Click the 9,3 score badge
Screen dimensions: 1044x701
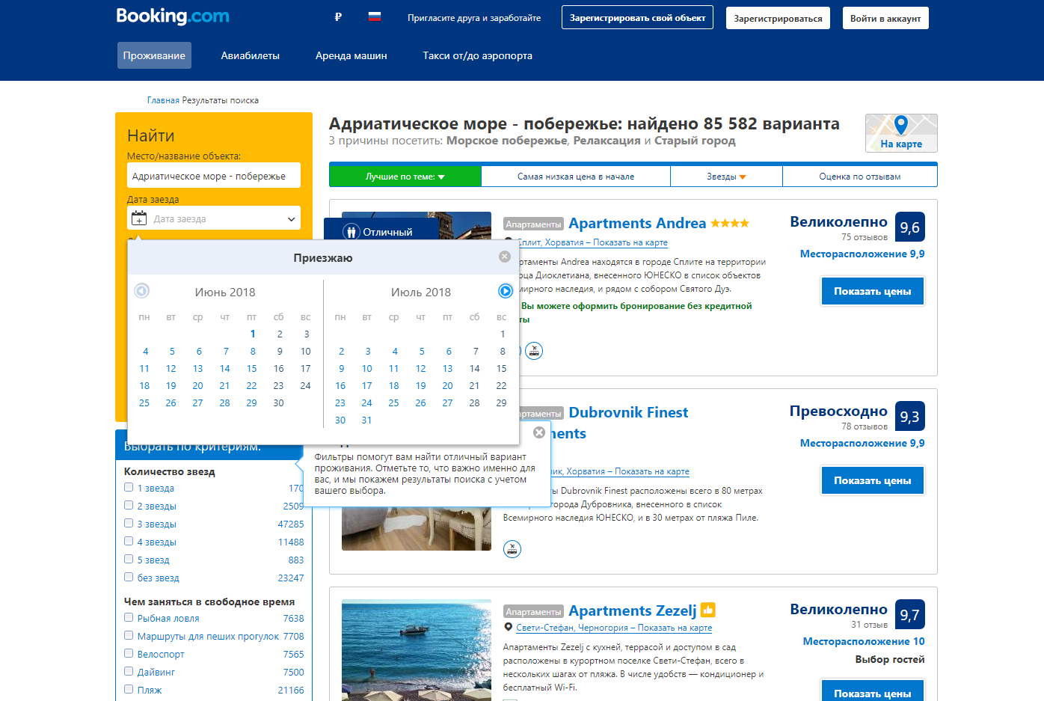point(910,417)
